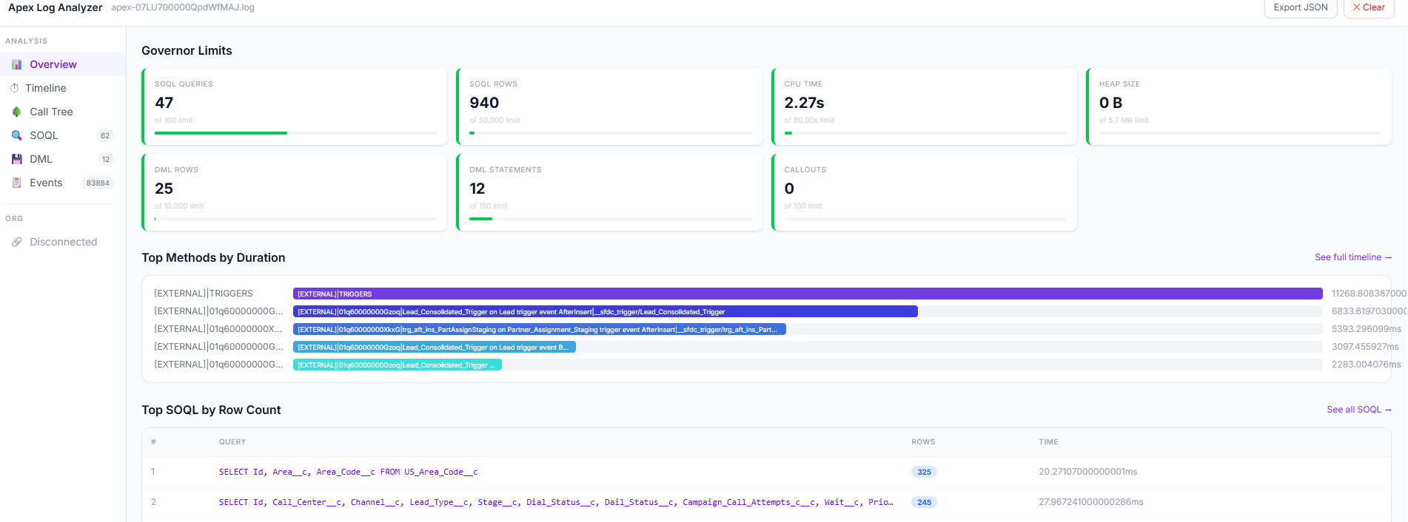Click the 2.27s CPU time value
The width and height of the screenshot is (1408, 522).
804,103
